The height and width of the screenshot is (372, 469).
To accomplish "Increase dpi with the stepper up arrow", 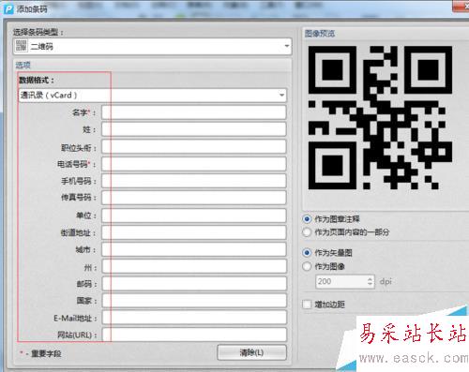I will (x=371, y=278).
